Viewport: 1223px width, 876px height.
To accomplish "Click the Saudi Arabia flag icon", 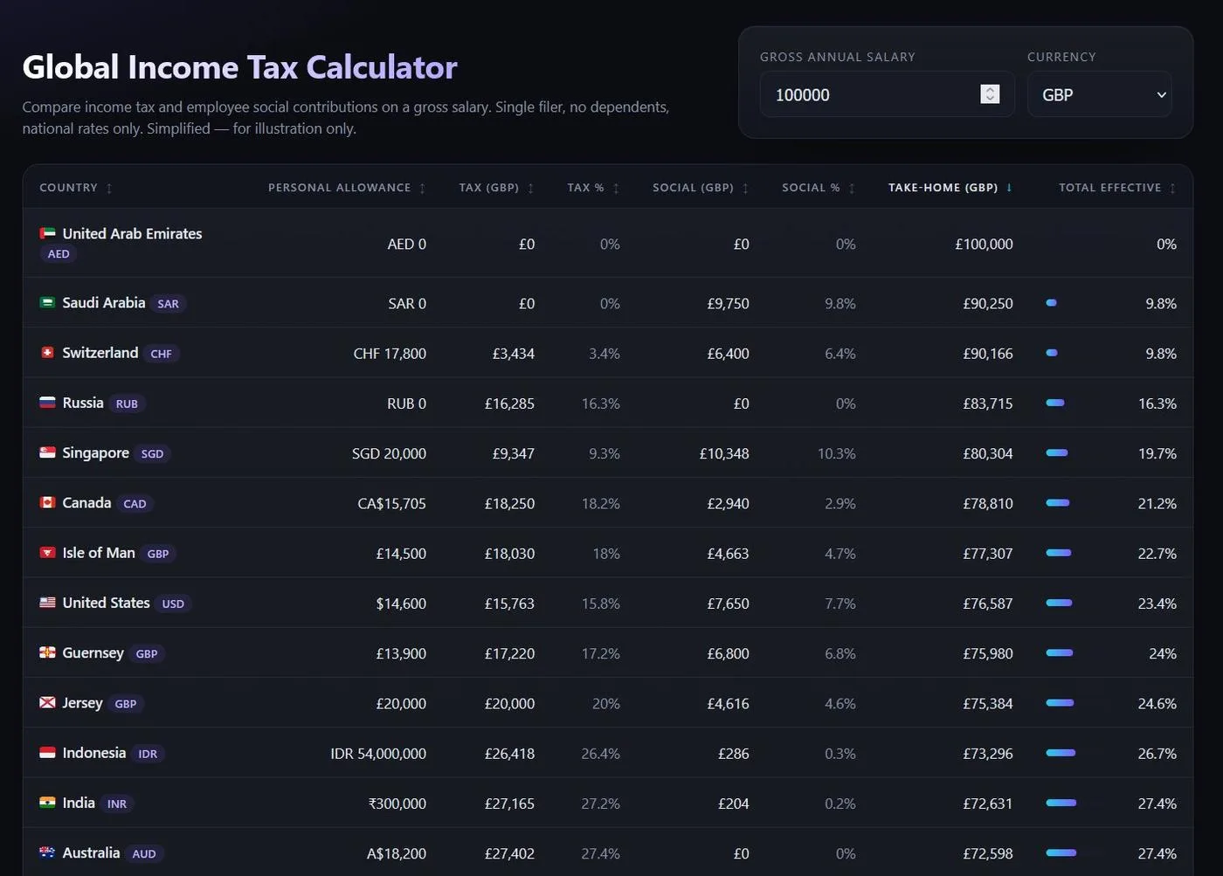I will pos(47,303).
